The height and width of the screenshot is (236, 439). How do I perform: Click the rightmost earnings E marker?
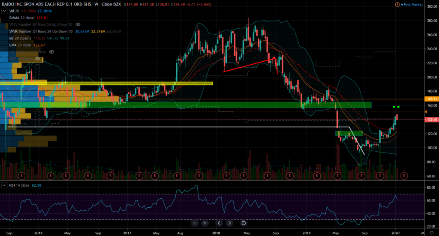pos(403,176)
